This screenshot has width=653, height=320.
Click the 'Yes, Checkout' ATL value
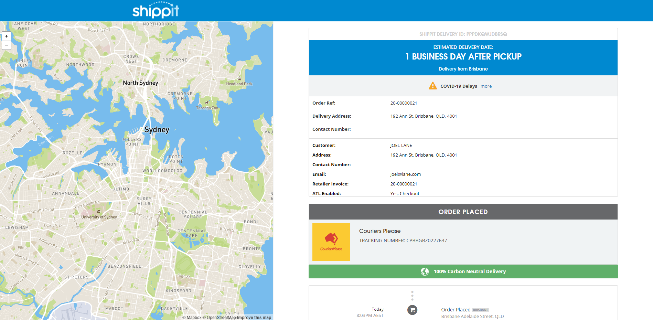click(405, 194)
